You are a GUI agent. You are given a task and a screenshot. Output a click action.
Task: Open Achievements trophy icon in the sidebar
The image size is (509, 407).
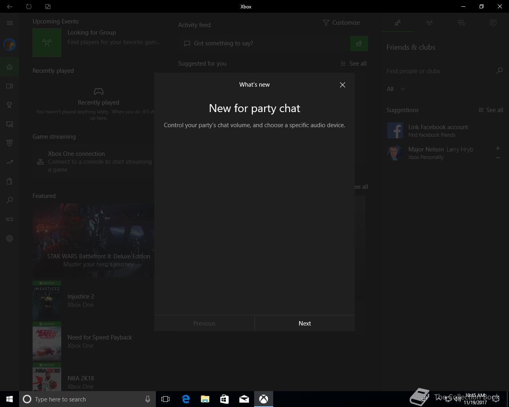[10, 105]
